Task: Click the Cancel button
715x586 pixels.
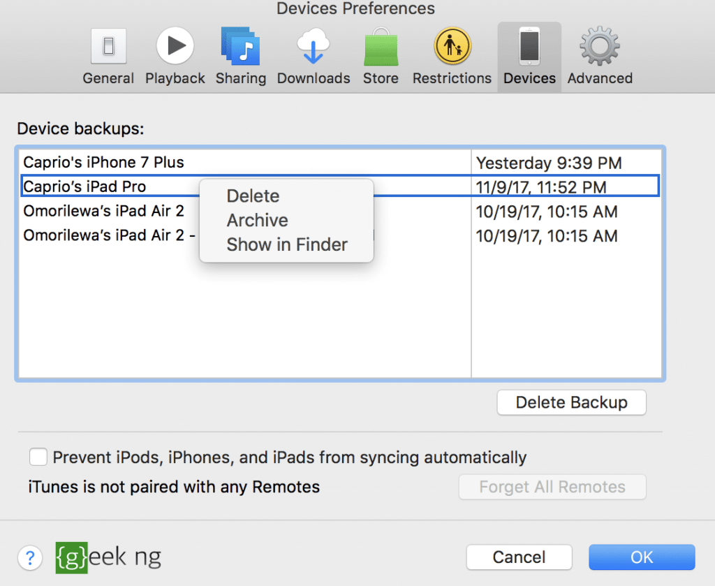Action: pos(519,557)
